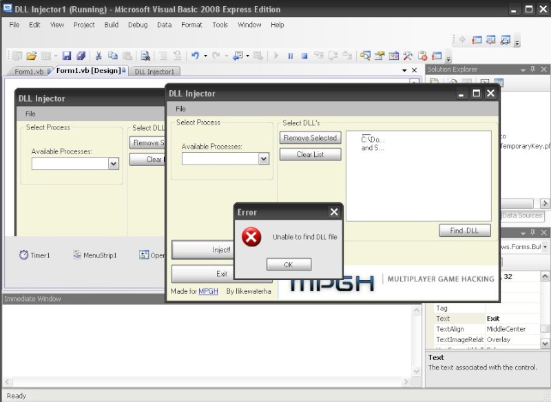Open the Build menu

[x=112, y=25]
